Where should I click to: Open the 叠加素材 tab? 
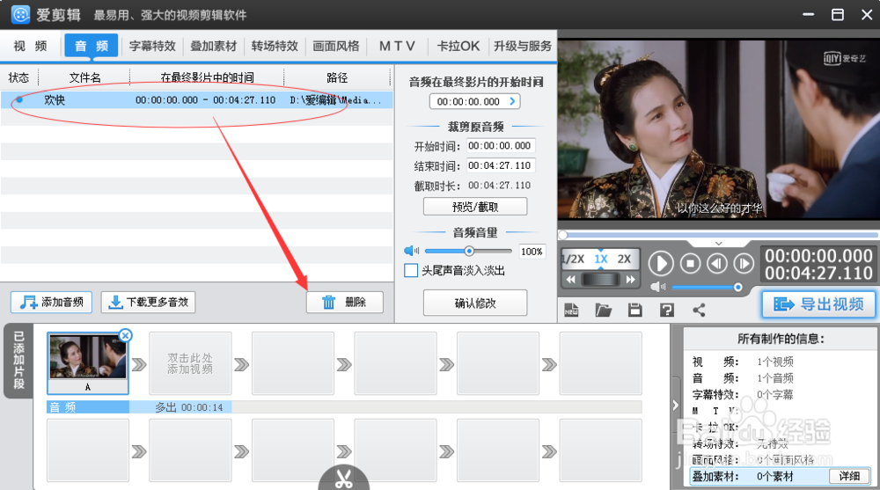pos(213,46)
